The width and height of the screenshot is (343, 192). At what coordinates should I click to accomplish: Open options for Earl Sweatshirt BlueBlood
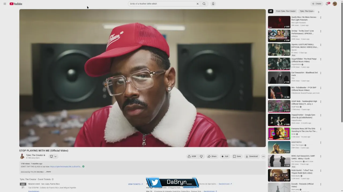pos(320,73)
